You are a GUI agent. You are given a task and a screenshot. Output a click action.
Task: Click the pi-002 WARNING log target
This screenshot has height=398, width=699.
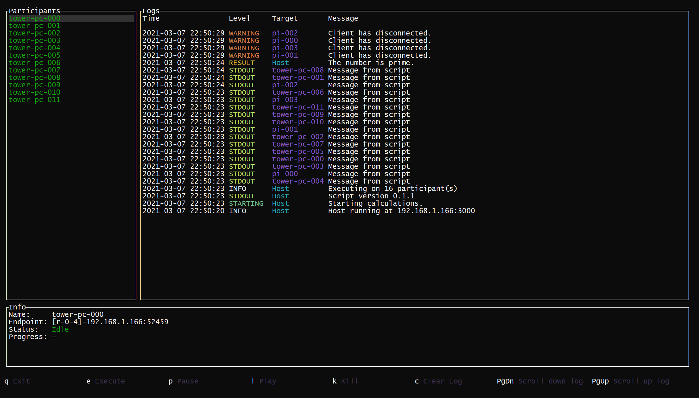[x=285, y=33]
